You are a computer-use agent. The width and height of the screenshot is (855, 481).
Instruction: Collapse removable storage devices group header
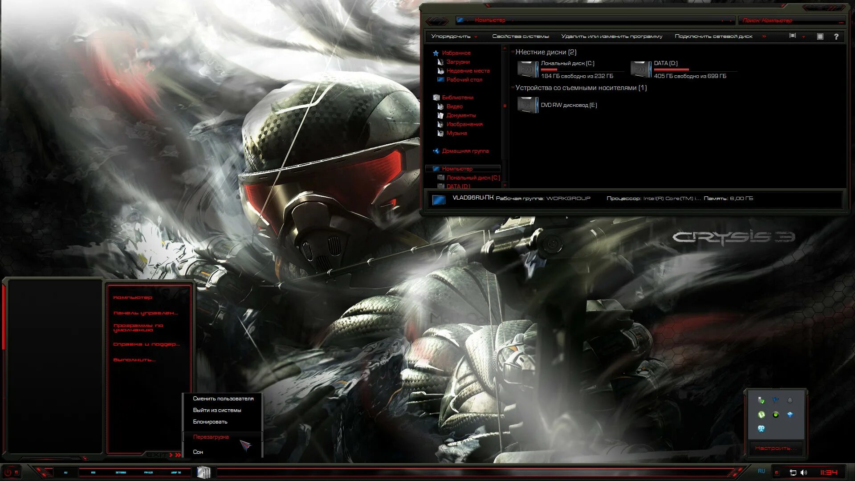[513, 88]
